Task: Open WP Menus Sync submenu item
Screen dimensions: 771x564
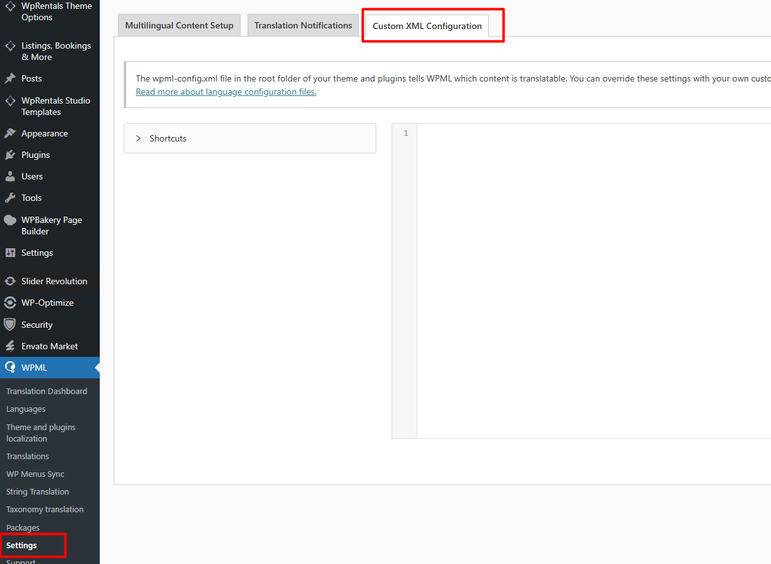Action: pyautogui.click(x=35, y=474)
